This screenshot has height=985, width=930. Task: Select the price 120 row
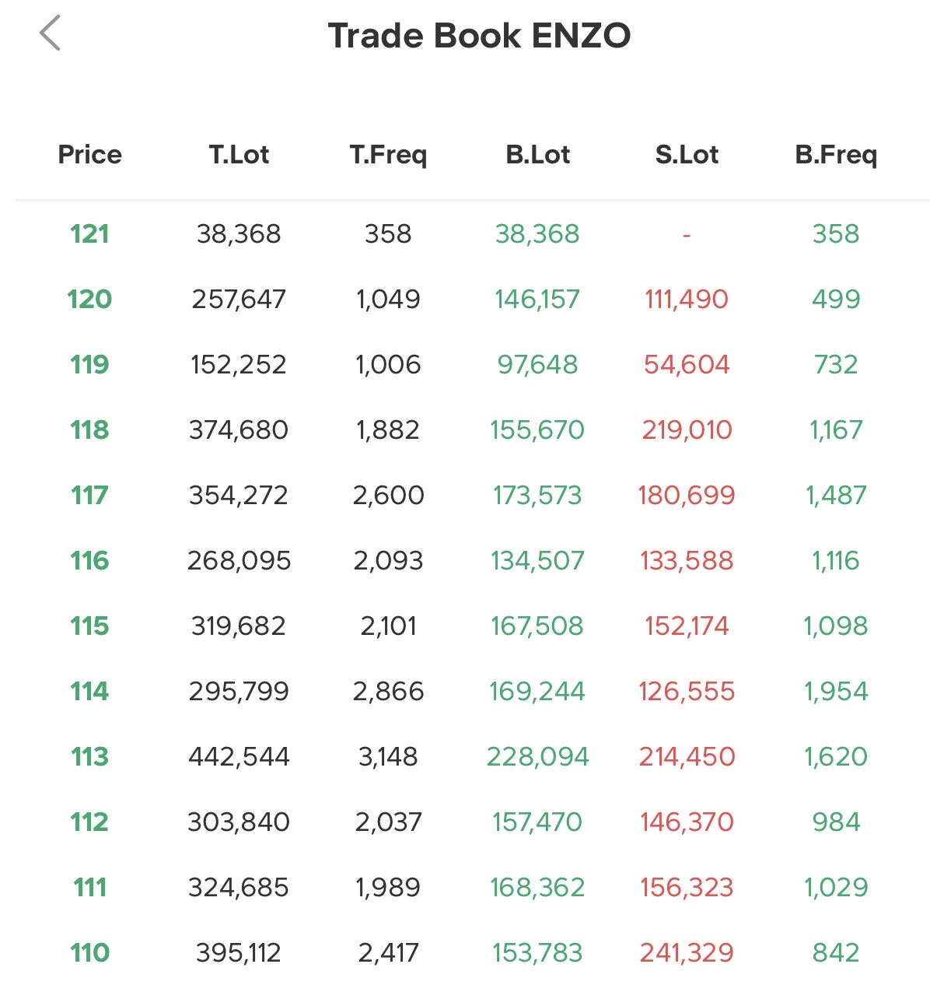pos(89,299)
